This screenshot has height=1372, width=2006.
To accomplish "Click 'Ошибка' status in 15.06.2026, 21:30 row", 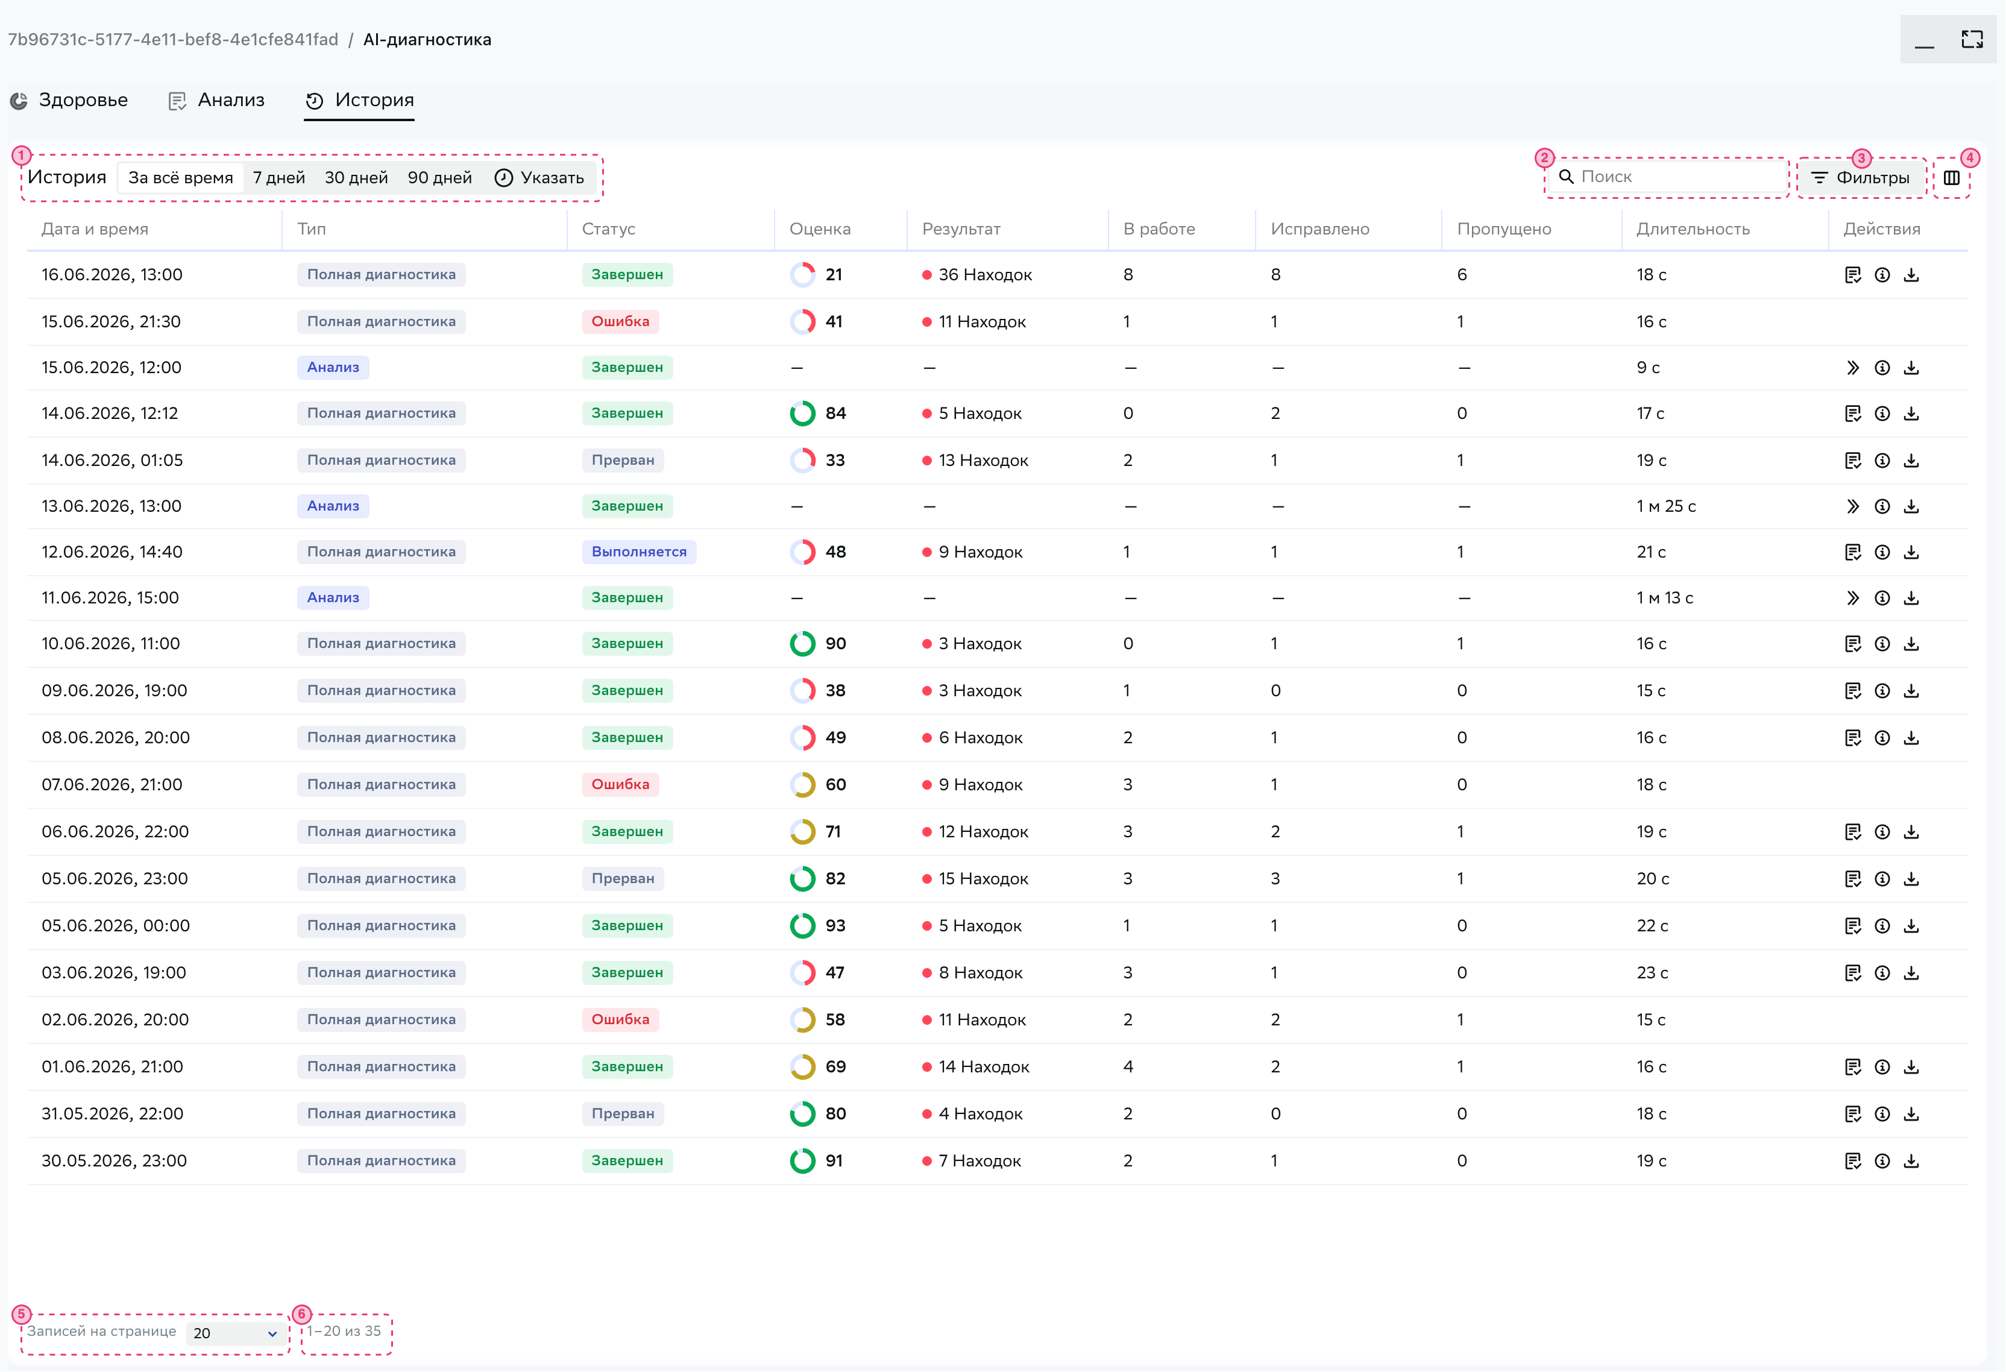I will click(x=620, y=321).
